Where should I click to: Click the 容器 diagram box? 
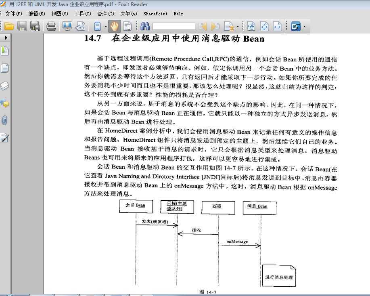coord(218,208)
